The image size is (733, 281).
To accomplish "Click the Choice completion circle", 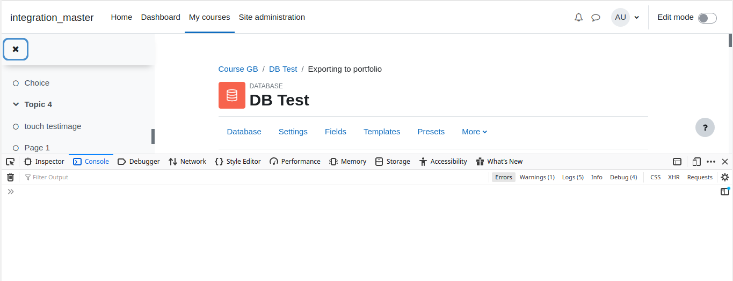I will (16, 83).
